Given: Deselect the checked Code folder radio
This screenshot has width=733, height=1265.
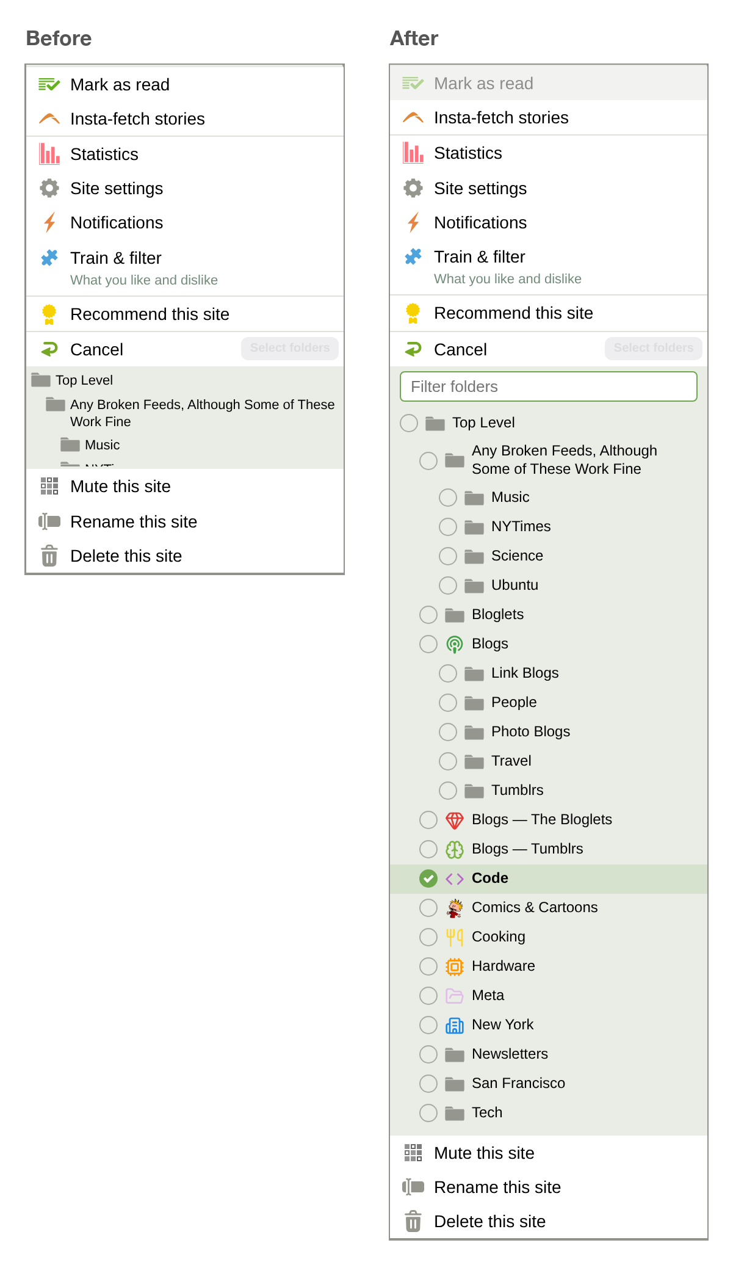Looking at the screenshot, I should 428,879.
